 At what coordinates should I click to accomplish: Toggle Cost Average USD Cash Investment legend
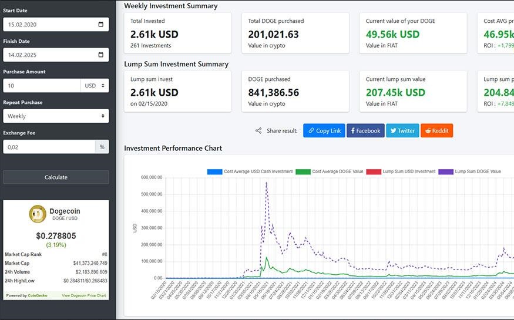(250, 171)
